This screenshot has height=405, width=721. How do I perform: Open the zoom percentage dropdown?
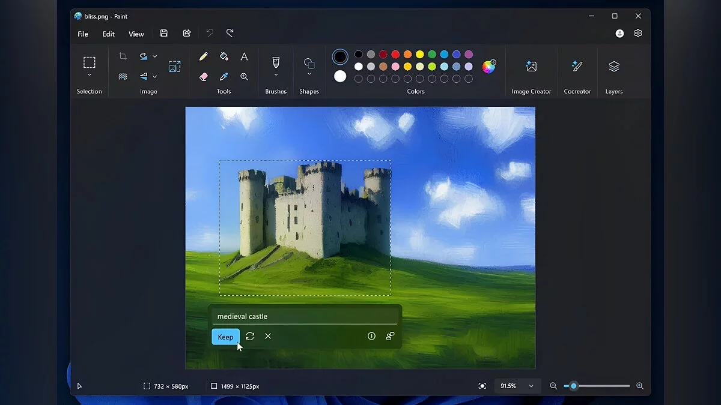coord(531,386)
